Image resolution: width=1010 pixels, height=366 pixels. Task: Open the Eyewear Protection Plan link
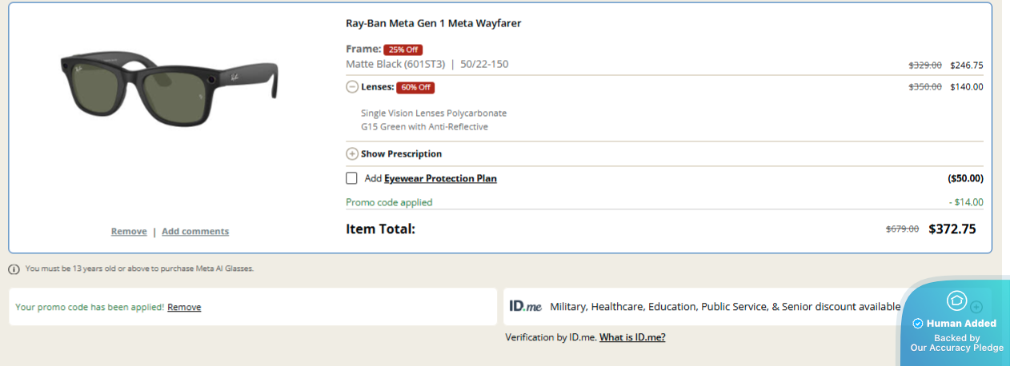(x=440, y=179)
